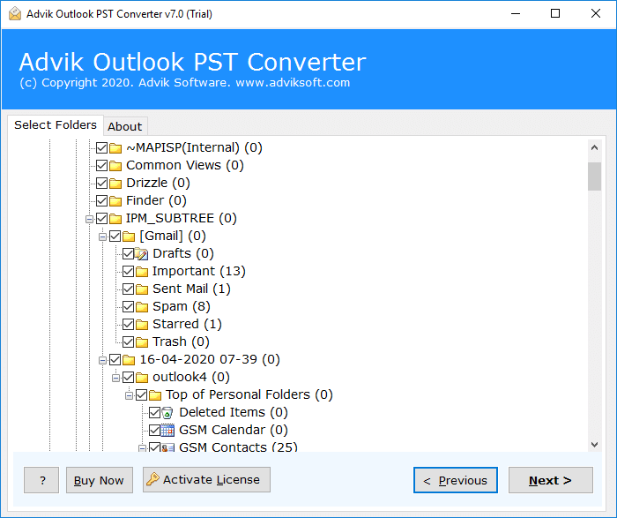Click the Spam folder icon
The image size is (617, 518).
[x=142, y=307]
